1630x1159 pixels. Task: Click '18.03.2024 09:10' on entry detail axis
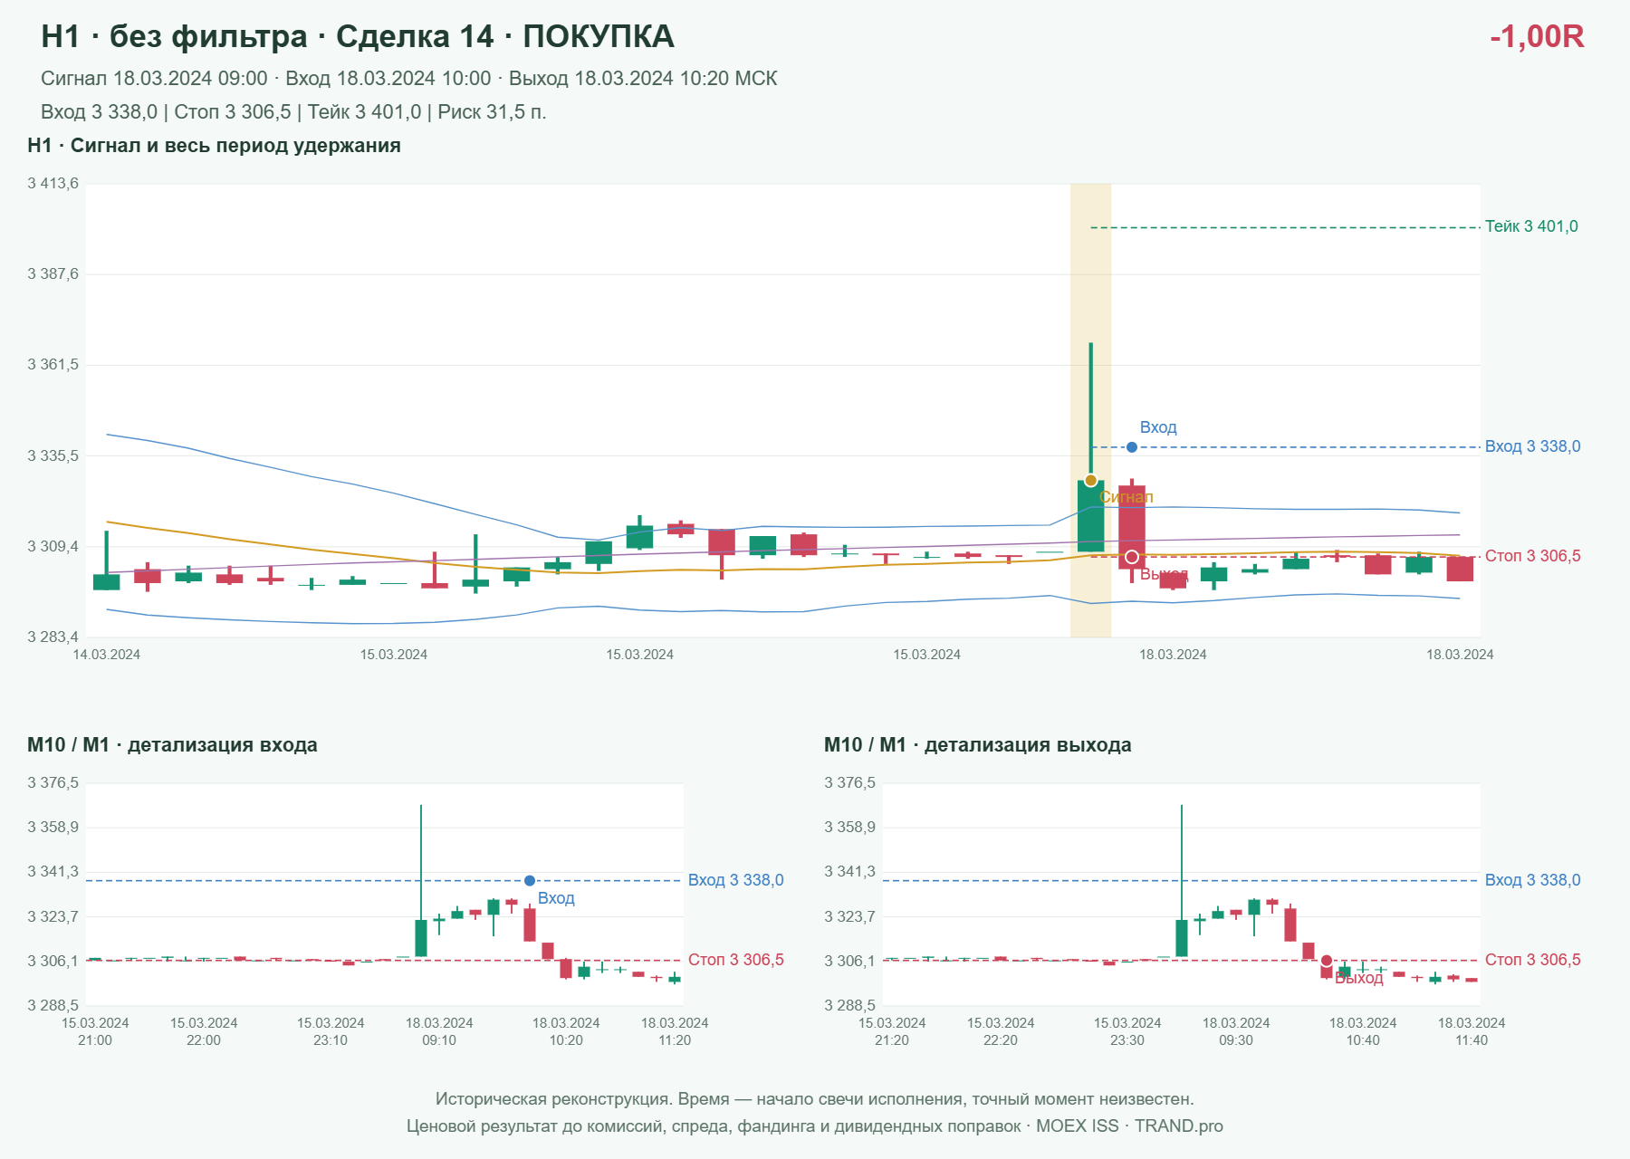click(x=439, y=1031)
